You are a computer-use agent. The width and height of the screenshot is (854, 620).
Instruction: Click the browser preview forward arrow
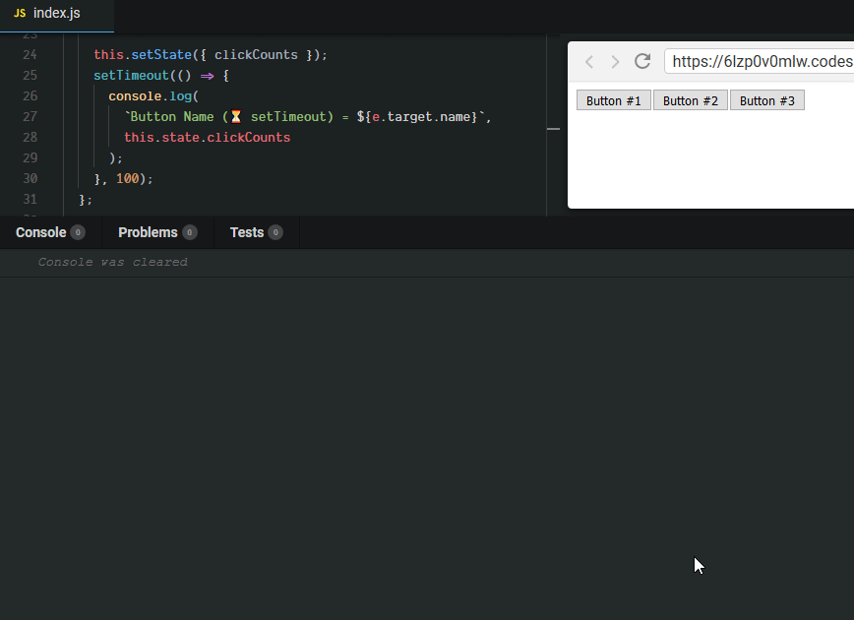click(x=616, y=62)
